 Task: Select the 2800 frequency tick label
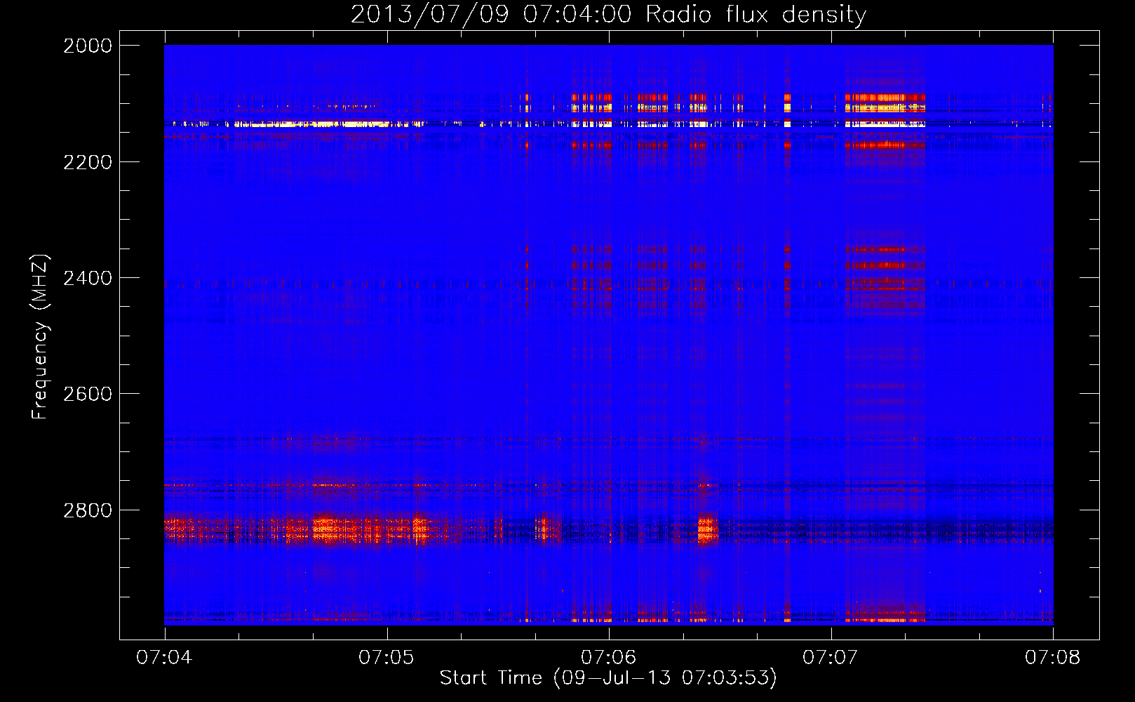[88, 510]
